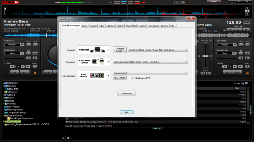Halve the right deck loop length

click(224, 67)
